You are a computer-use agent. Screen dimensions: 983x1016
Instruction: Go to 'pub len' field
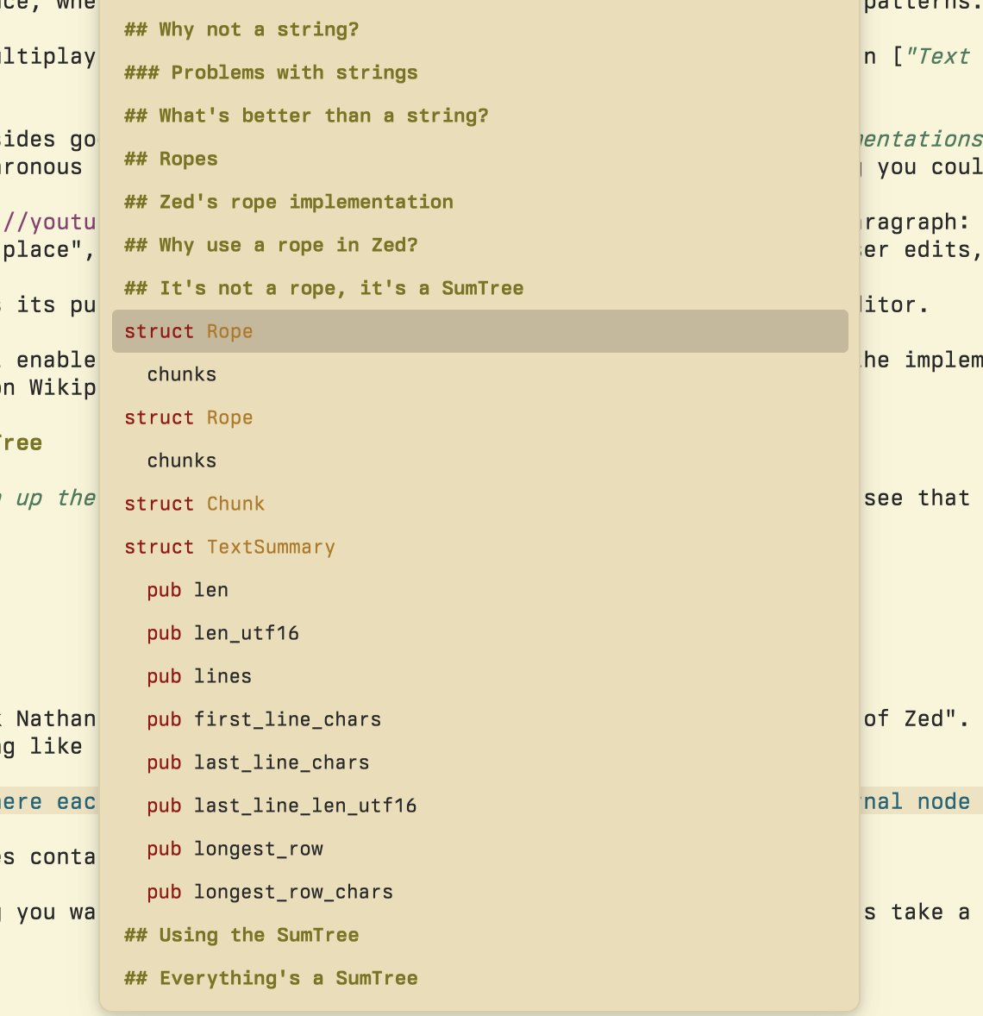point(479,590)
